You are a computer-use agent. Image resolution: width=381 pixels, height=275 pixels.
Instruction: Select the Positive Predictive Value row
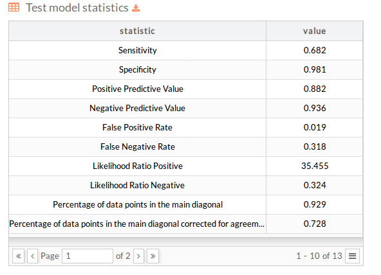[x=185, y=89]
